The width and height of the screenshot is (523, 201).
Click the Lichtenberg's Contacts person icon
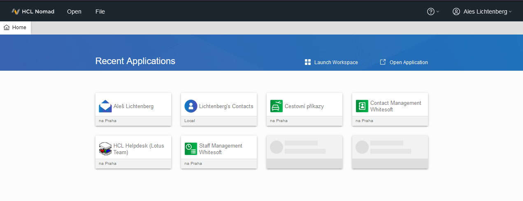coord(191,106)
